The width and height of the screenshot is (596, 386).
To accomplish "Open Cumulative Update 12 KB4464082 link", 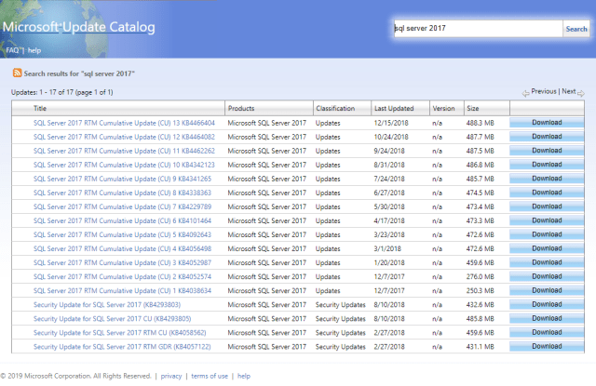I will click(124, 137).
